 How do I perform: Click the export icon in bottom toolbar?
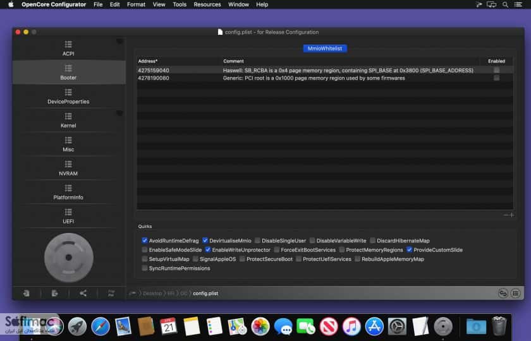54,293
